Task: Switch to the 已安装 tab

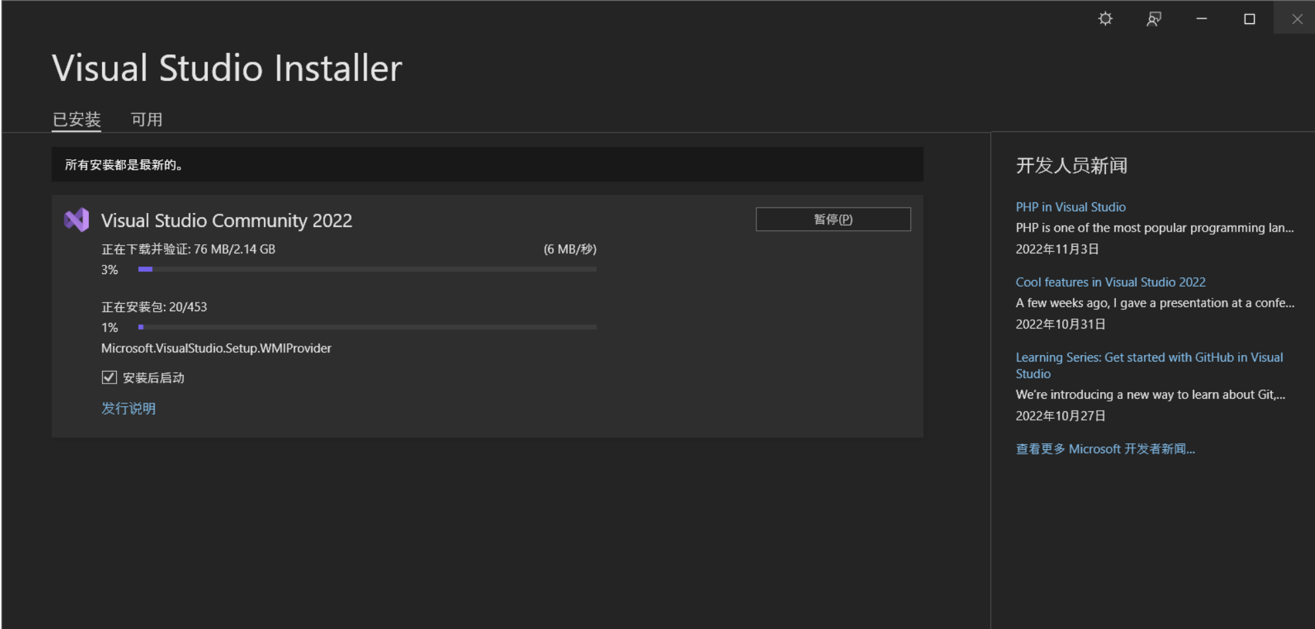Action: tap(76, 119)
